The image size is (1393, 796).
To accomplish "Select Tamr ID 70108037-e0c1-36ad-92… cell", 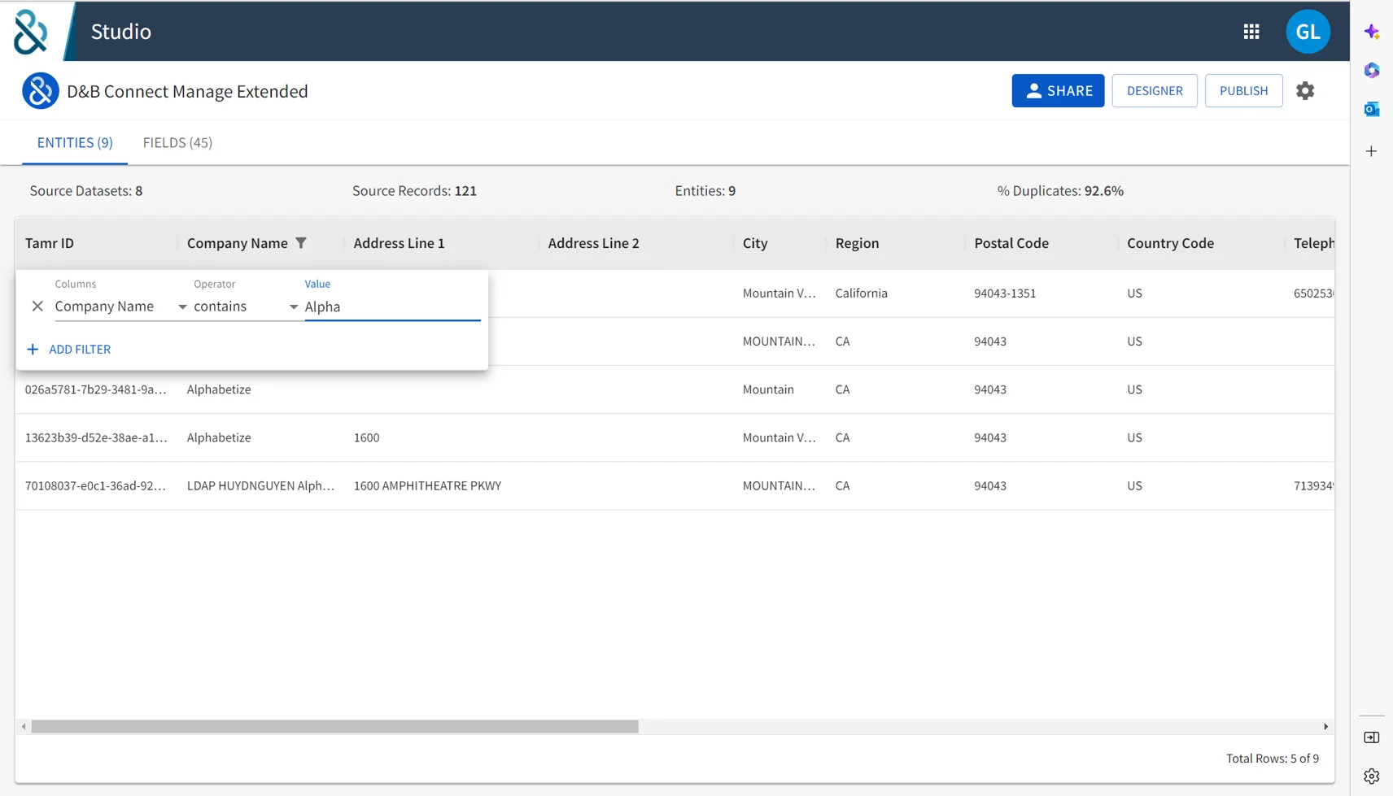I will [x=96, y=485].
